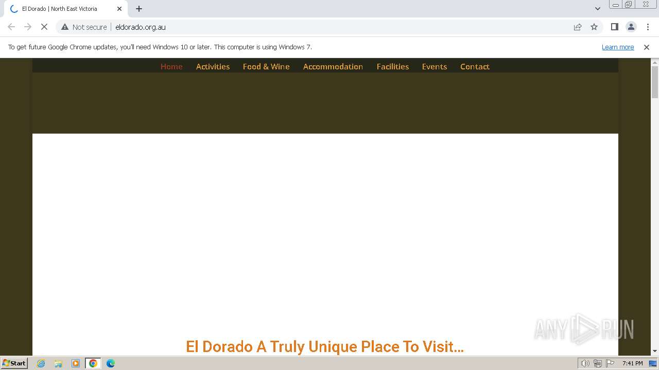
Task: Open a new tab
Action: click(x=139, y=9)
